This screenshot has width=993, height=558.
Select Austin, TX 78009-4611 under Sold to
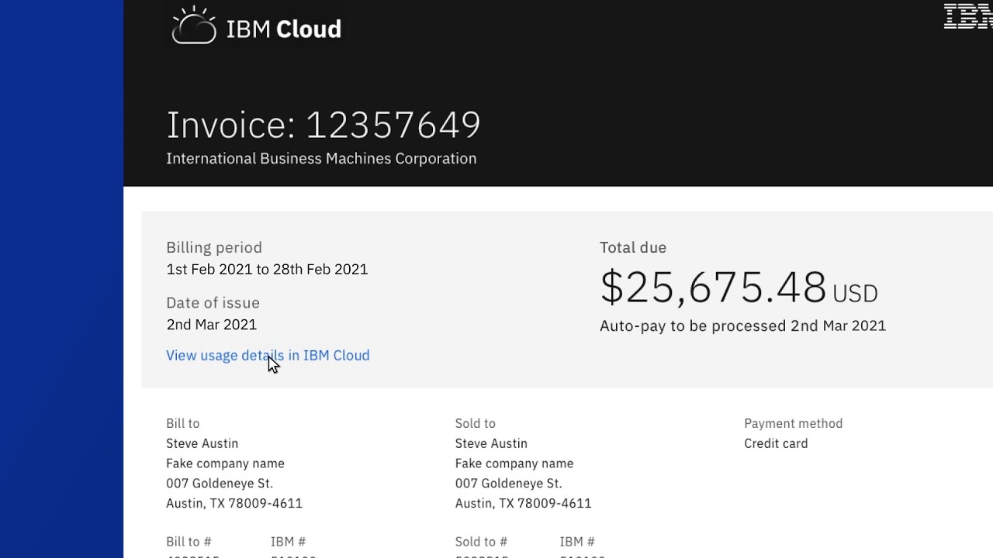click(x=523, y=503)
